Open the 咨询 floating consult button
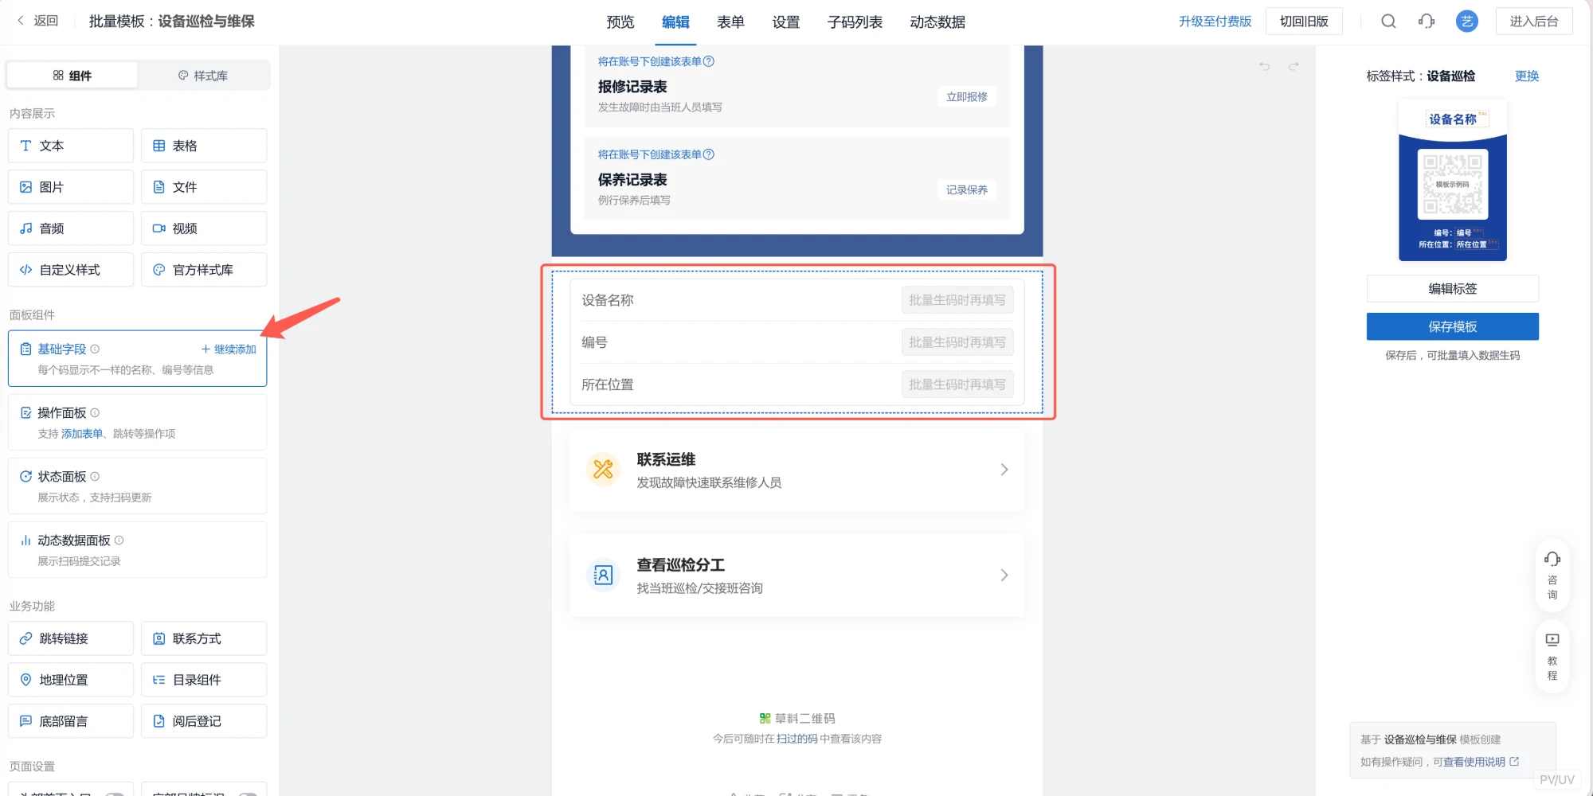 [x=1552, y=575]
